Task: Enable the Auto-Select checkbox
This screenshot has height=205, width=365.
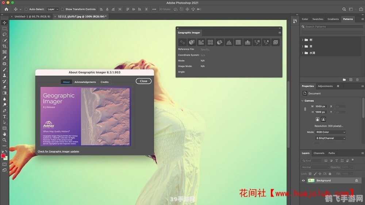Action: coord(26,10)
